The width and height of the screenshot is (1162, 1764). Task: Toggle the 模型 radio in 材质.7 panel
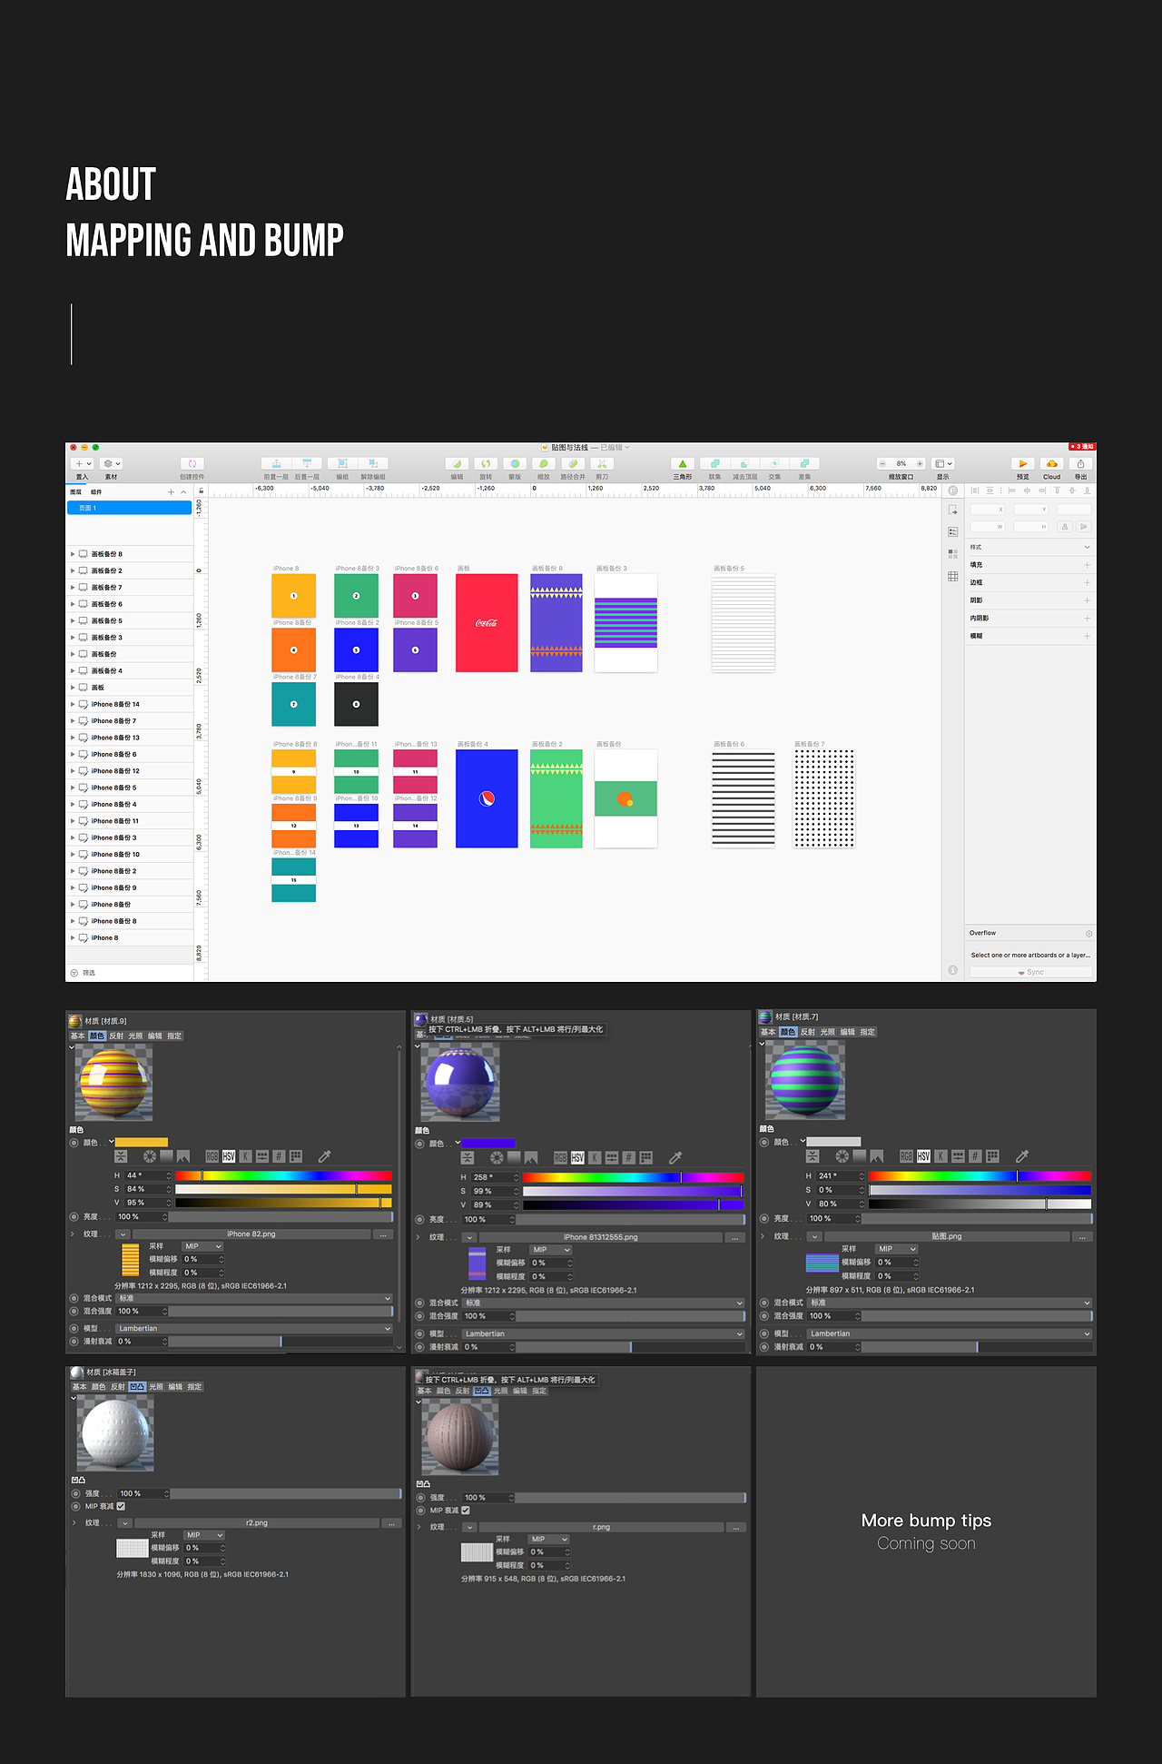pos(765,1333)
